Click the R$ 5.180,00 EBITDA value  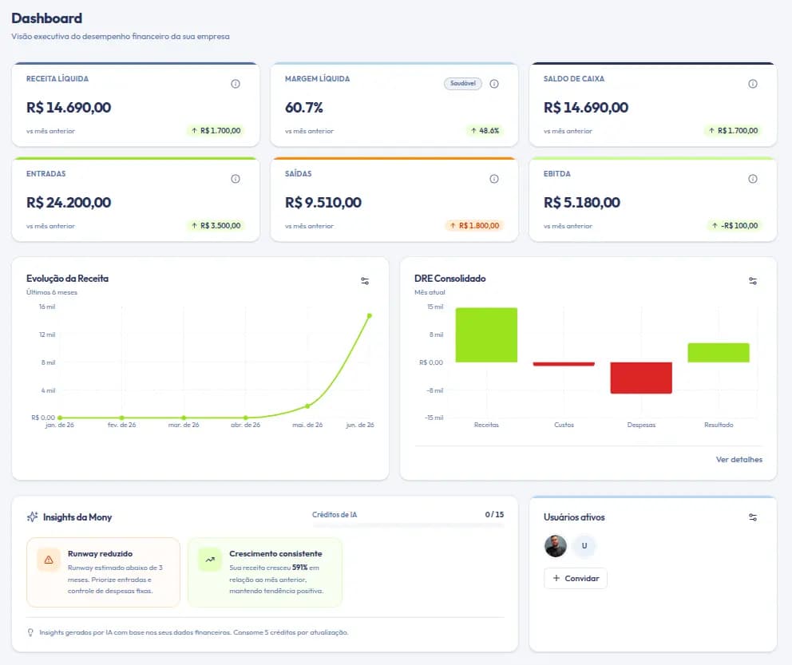click(582, 203)
